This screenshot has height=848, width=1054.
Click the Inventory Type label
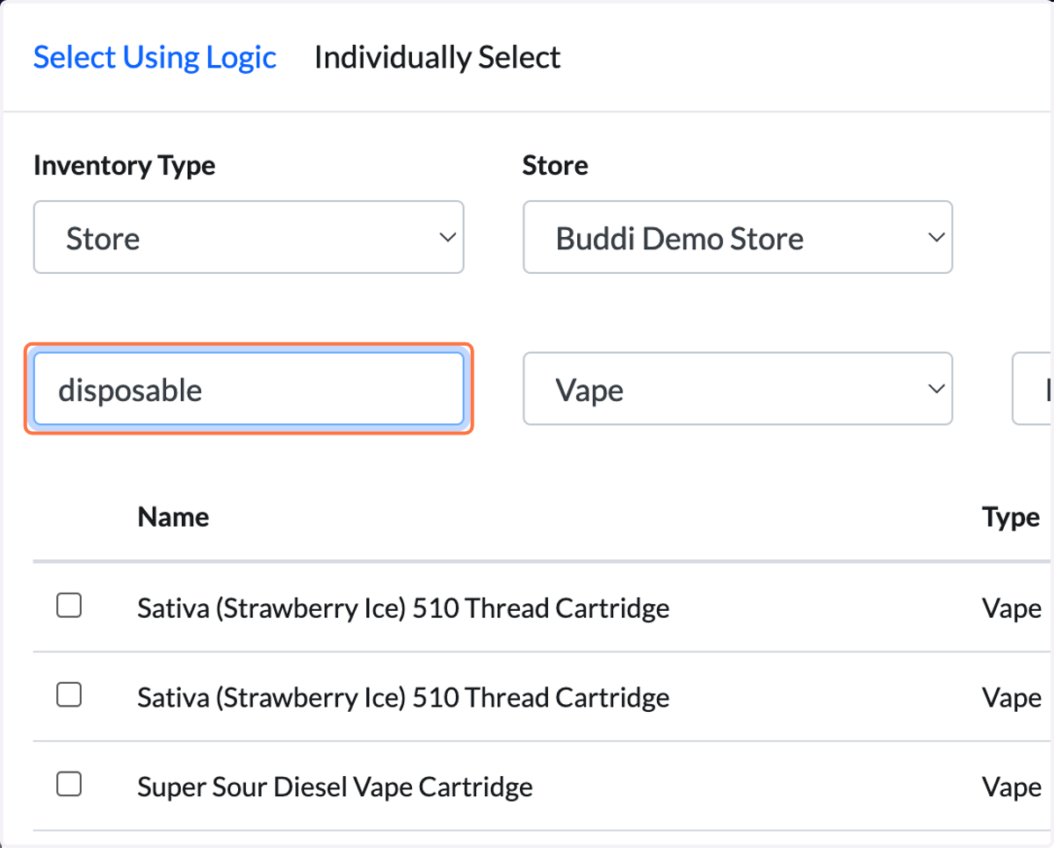(x=124, y=165)
